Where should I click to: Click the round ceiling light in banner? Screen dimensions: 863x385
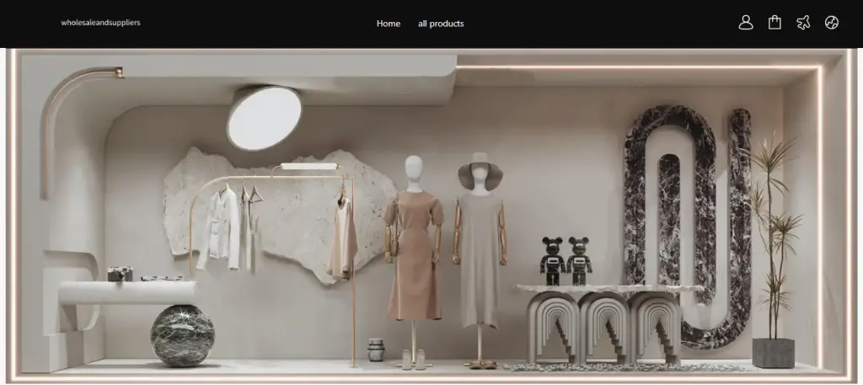(264, 118)
